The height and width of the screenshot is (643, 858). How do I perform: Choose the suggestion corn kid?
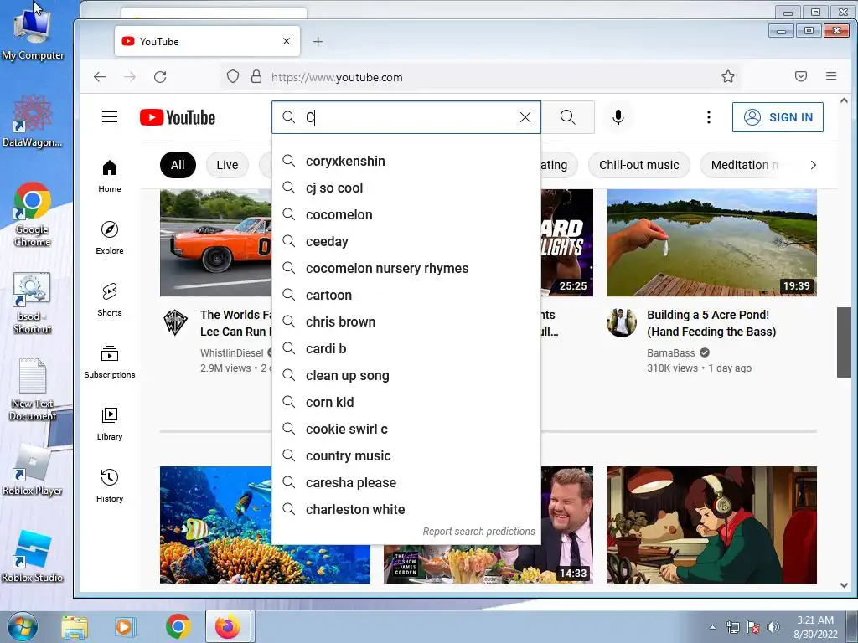tap(406, 403)
